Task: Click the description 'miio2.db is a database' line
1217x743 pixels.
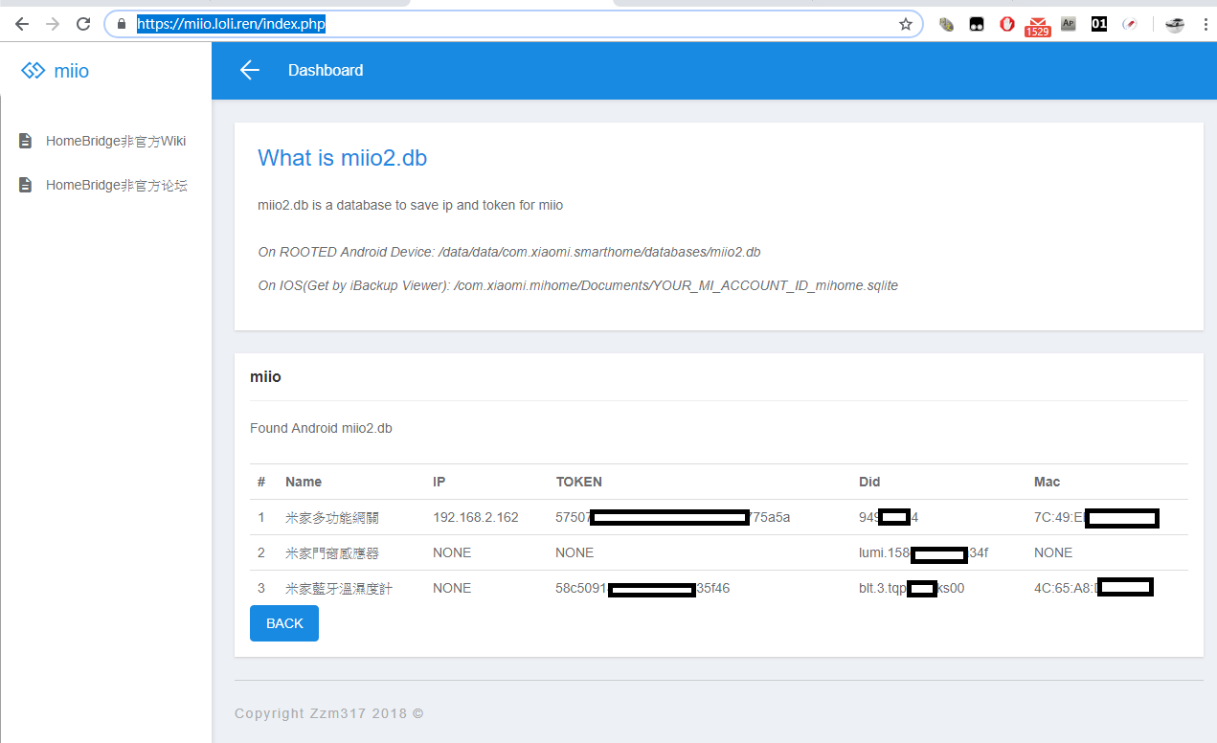Action: point(411,205)
